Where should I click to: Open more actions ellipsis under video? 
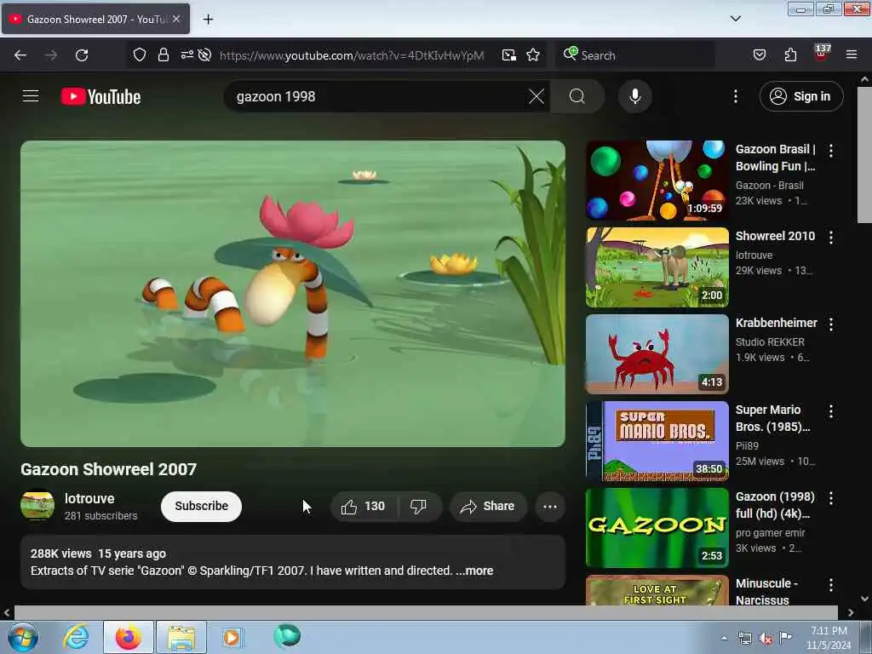tap(550, 507)
